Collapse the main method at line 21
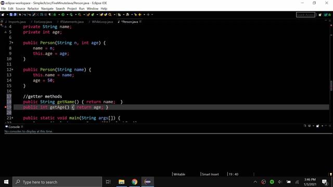This screenshot has height=187, width=333. pos(12,118)
